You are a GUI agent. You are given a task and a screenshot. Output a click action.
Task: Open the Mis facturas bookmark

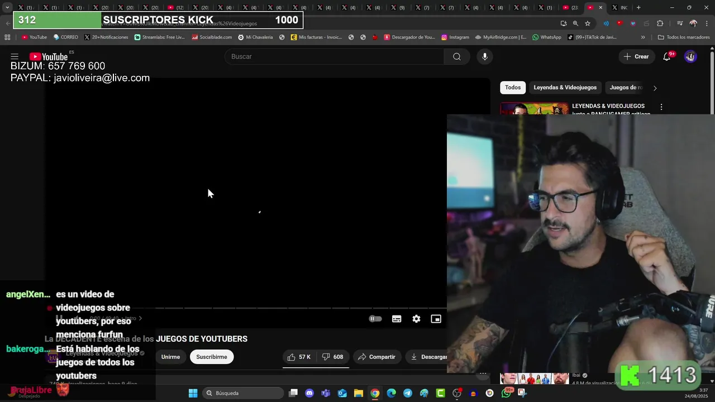tap(316, 37)
